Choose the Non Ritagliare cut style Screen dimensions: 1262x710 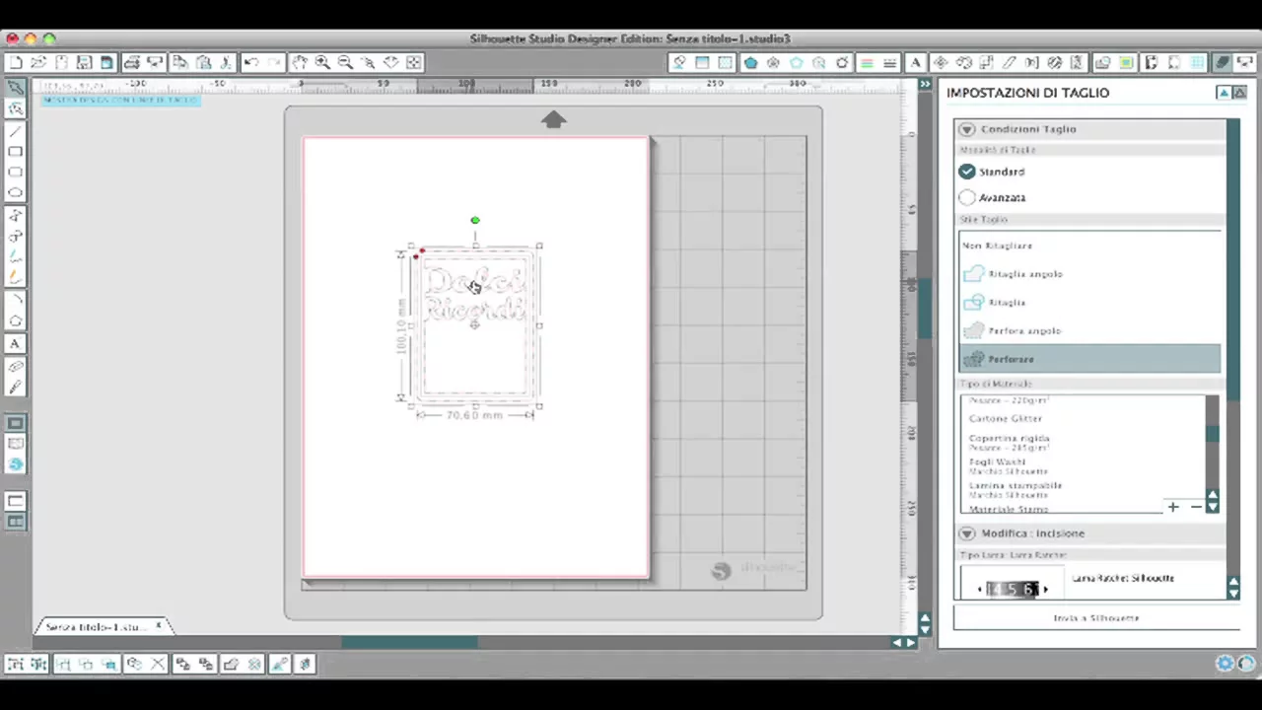(x=1090, y=246)
